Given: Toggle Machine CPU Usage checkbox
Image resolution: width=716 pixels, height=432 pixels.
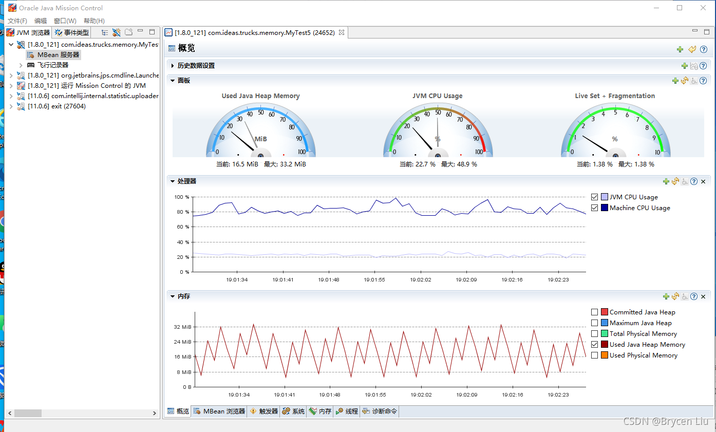Looking at the screenshot, I should 595,208.
